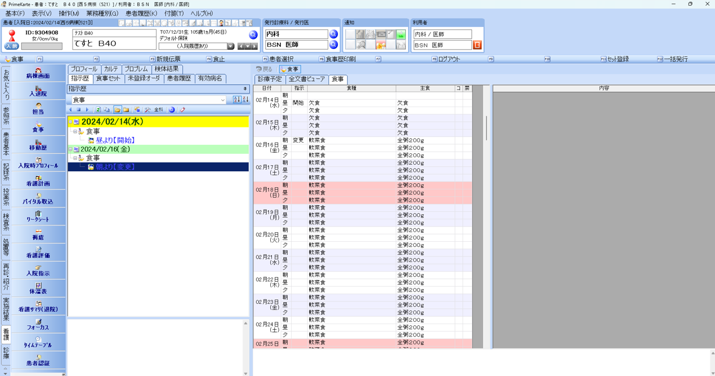
Task: Open the 看護計画 sidebar item
Action: [x=38, y=182]
